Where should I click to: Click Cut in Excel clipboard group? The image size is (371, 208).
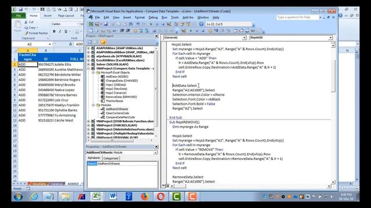tap(29, 22)
